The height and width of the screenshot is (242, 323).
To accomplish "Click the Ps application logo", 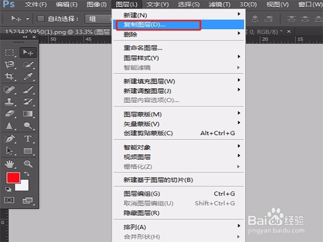I will (9, 4).
